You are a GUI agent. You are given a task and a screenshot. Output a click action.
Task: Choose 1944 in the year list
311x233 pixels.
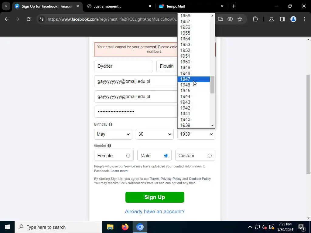tap(194, 96)
